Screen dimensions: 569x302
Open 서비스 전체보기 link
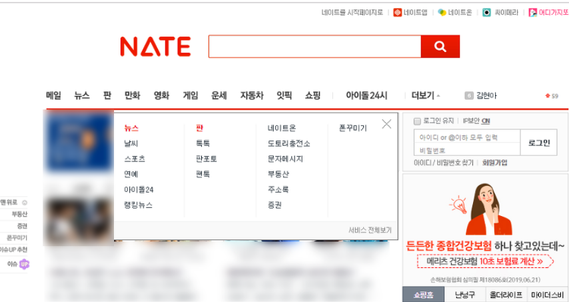370,230
